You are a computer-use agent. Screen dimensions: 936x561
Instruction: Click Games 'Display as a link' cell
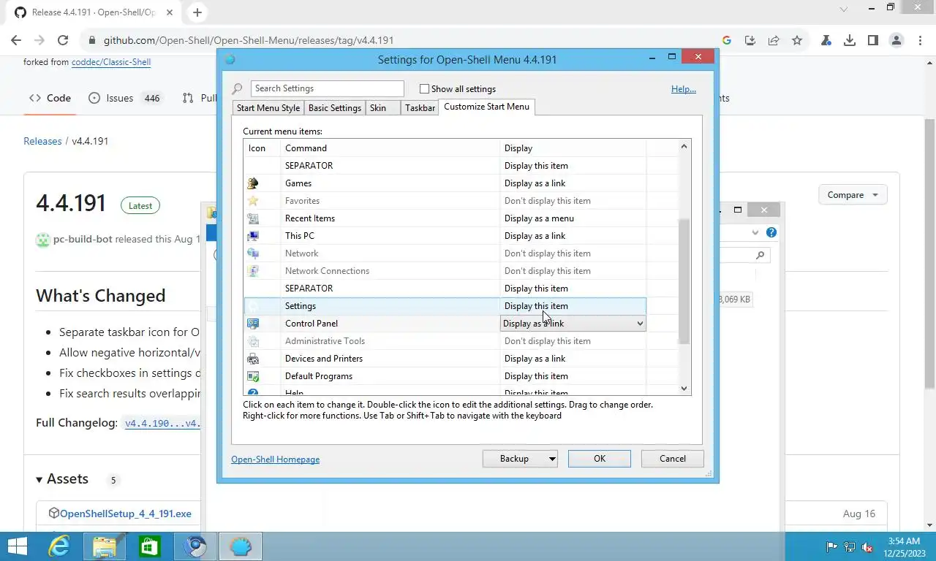pyautogui.click(x=573, y=183)
